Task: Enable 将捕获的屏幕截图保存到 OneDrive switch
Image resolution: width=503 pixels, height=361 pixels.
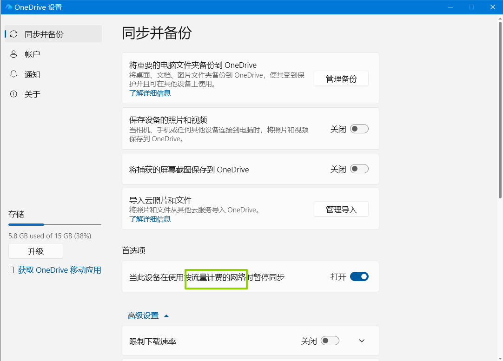Action: coord(359,169)
